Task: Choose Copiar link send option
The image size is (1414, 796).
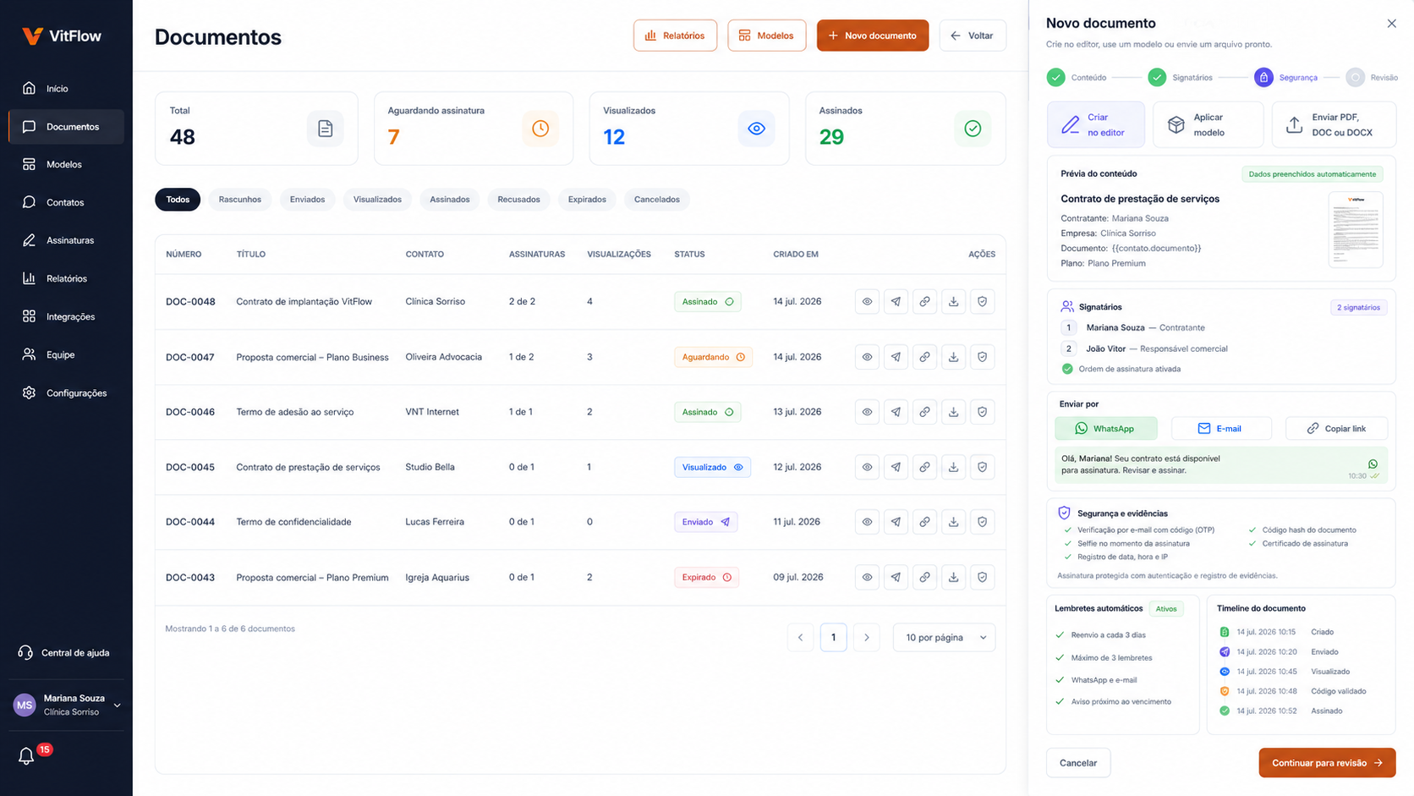Action: pos(1336,428)
